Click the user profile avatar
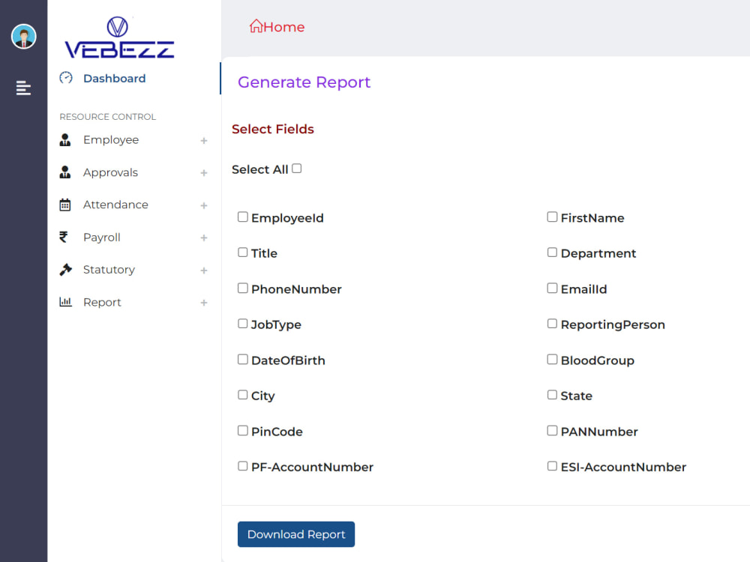 coord(23,35)
